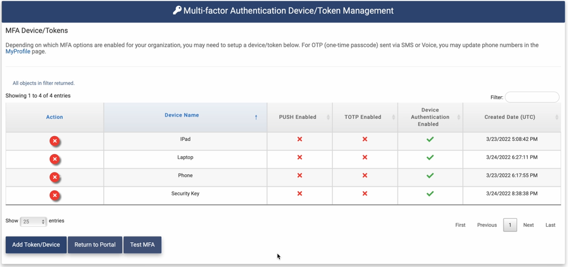Click TOTP Enabled red X for Phone

tap(365, 175)
